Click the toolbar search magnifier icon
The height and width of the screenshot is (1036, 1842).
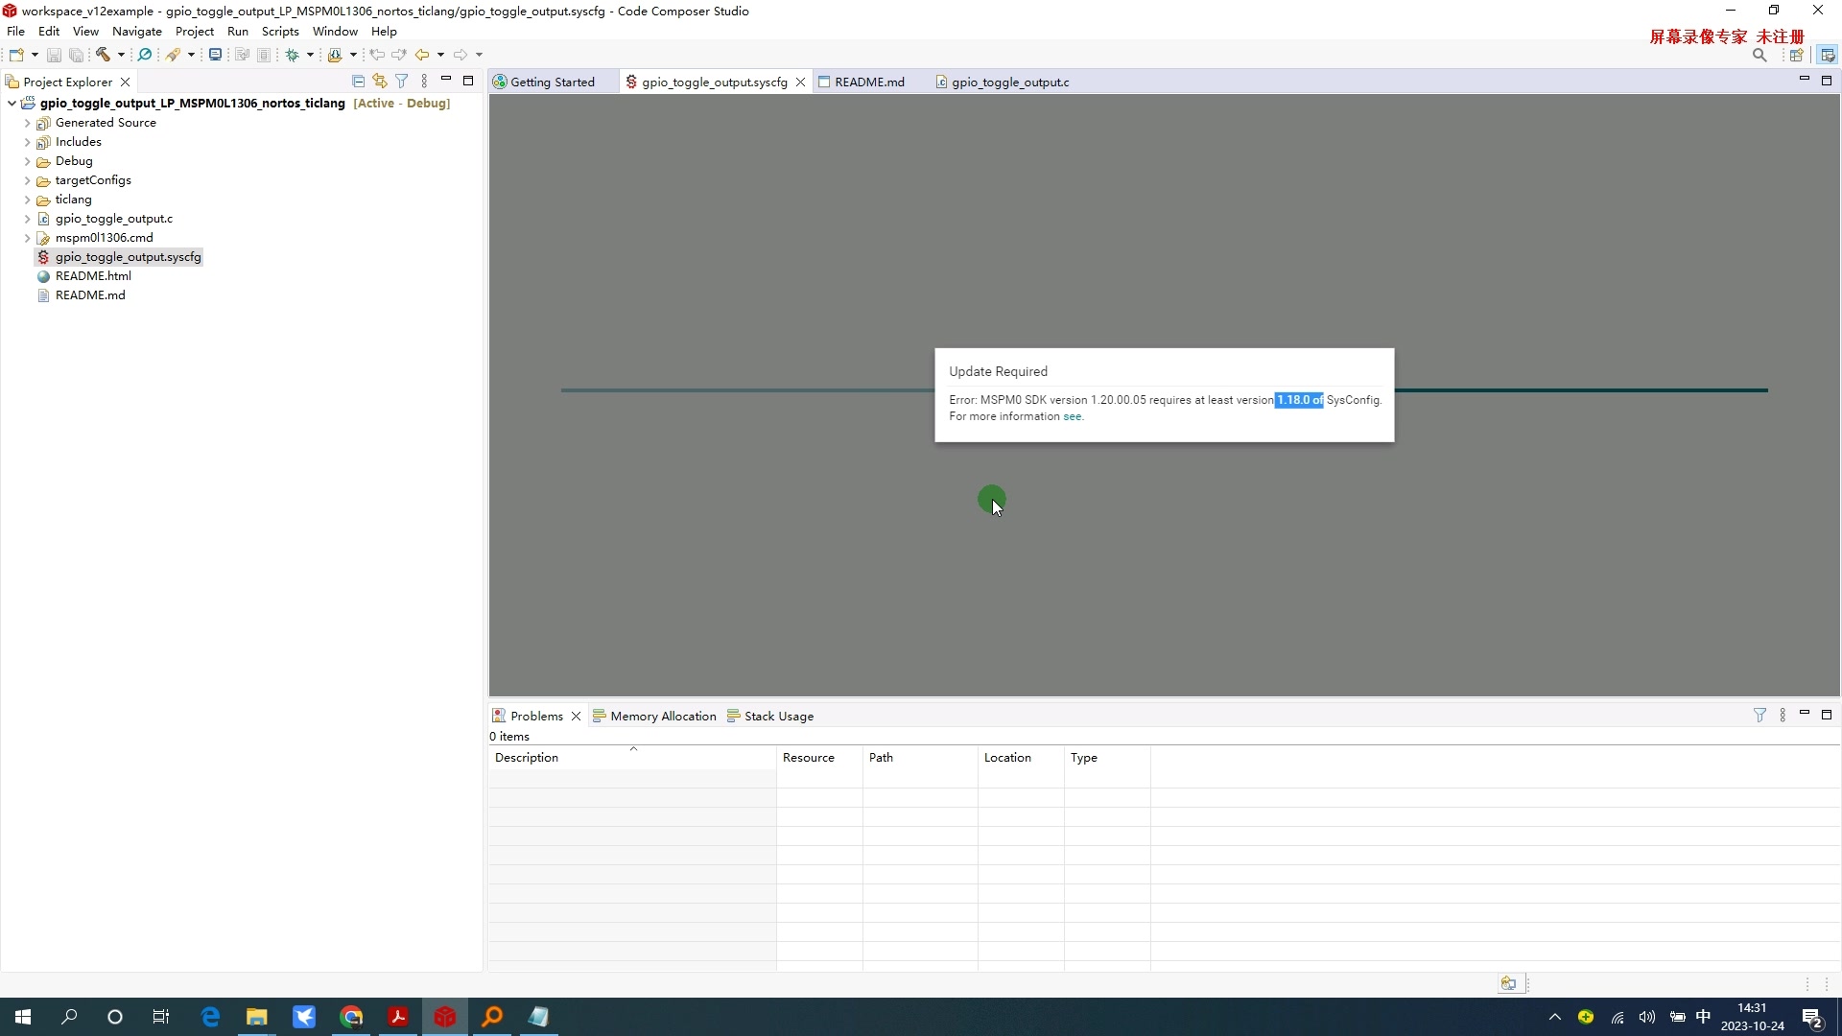pos(1759,56)
